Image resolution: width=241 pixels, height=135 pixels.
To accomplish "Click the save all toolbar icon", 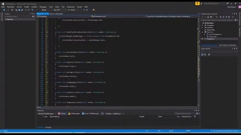I will (22, 10).
